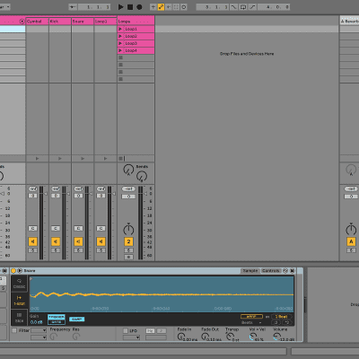Open the LFO waveform dropdown
This screenshot has width=359, height=359.
pyautogui.click(x=132, y=337)
